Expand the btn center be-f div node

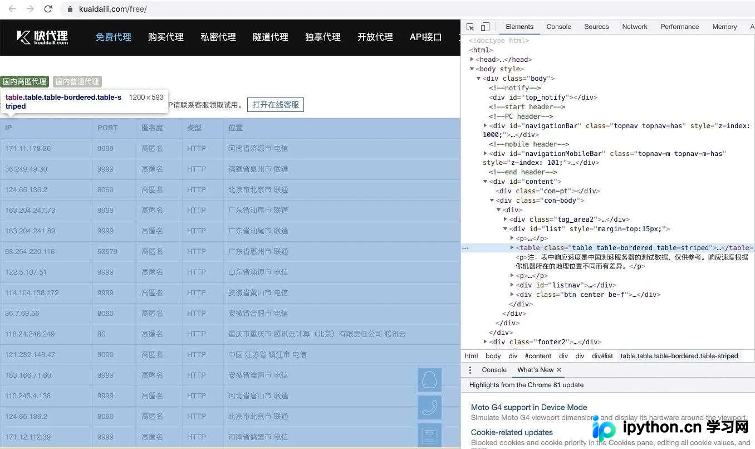[x=512, y=295]
